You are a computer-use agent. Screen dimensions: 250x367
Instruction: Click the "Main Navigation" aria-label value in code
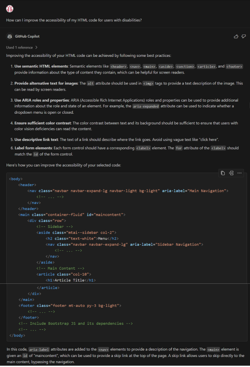tap(206, 191)
